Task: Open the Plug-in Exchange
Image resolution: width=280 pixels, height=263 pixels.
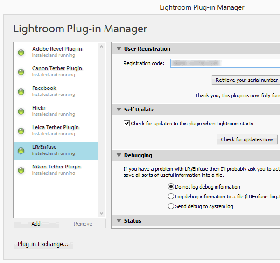Action: coord(43,244)
